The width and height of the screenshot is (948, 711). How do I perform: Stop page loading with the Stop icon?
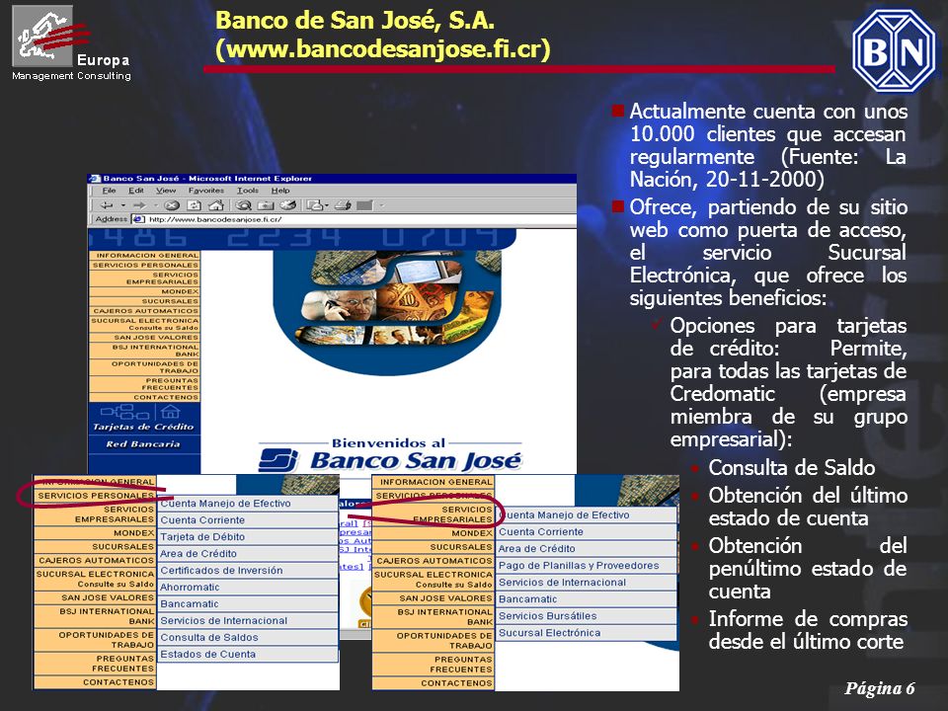(x=172, y=205)
